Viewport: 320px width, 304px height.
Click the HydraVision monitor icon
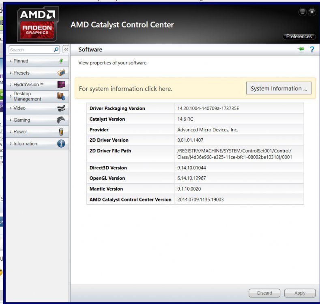[x=61, y=84]
